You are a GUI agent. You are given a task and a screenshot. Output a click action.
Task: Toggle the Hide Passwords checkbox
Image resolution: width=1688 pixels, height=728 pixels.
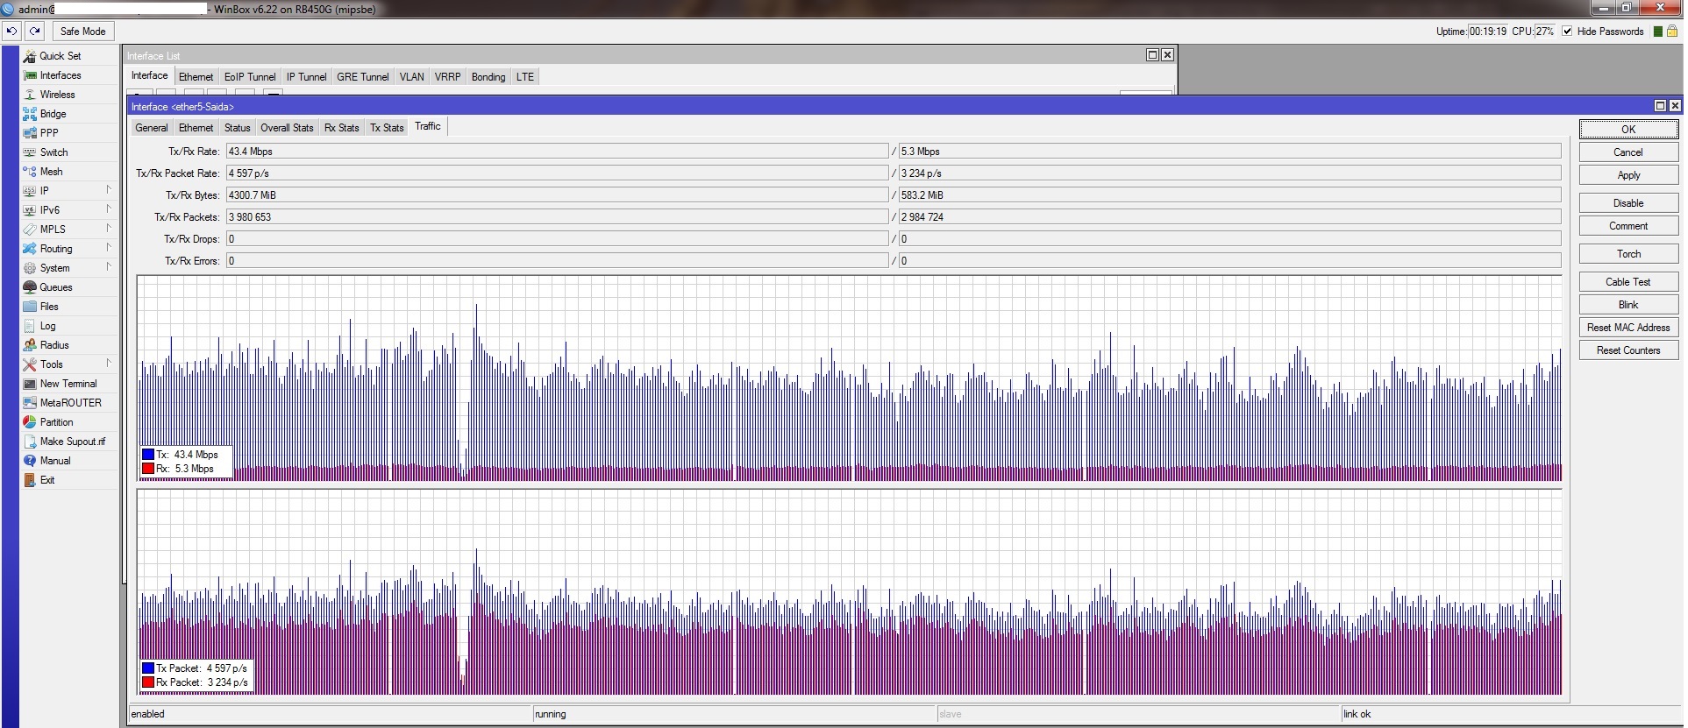(1567, 32)
